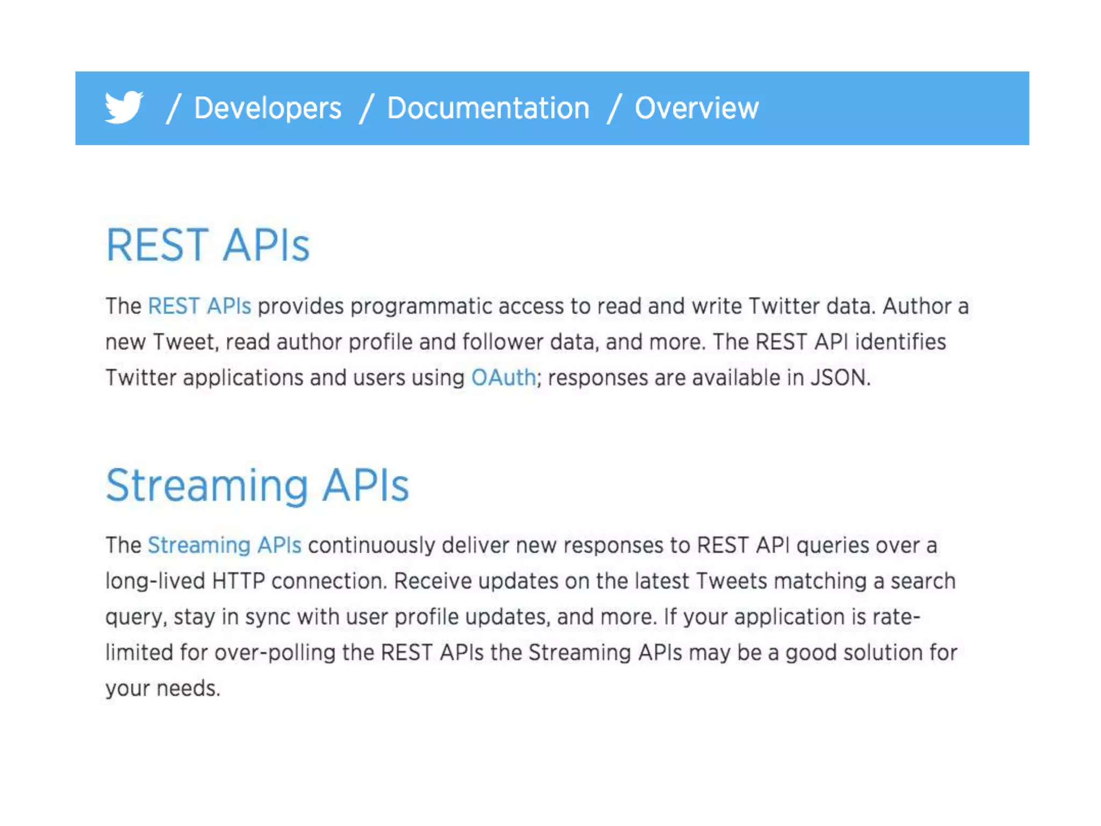Click the large Streaming APIs heading

tap(257, 485)
